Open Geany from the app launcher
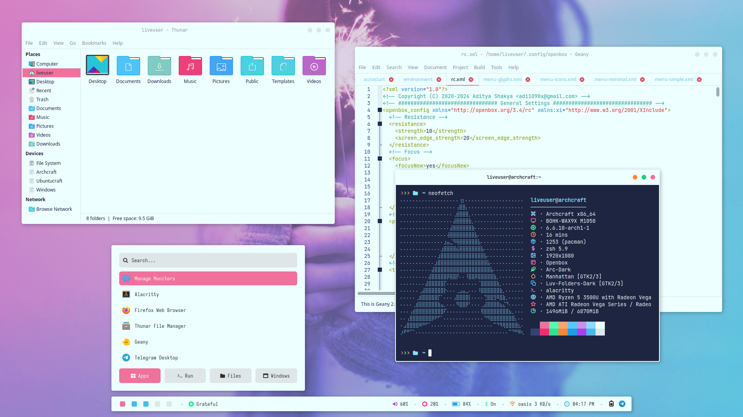 141,342
